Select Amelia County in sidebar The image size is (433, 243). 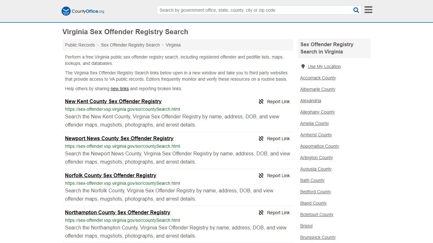coord(314,123)
